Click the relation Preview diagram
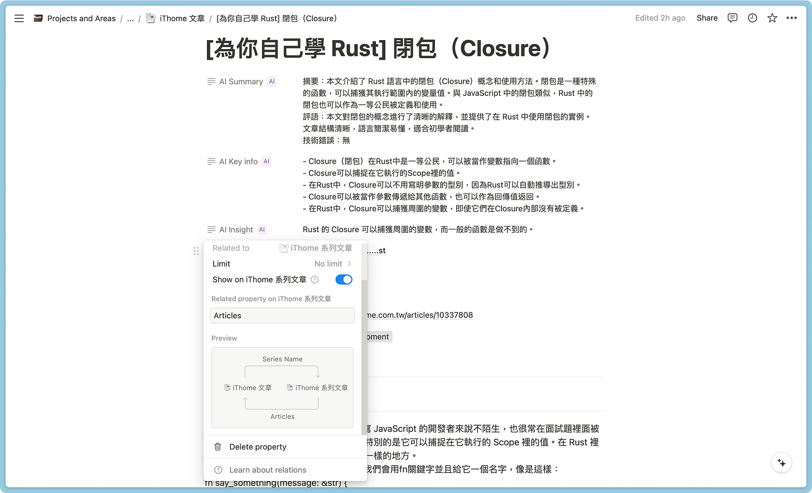Screen dimensions: 812x493 point(282,388)
